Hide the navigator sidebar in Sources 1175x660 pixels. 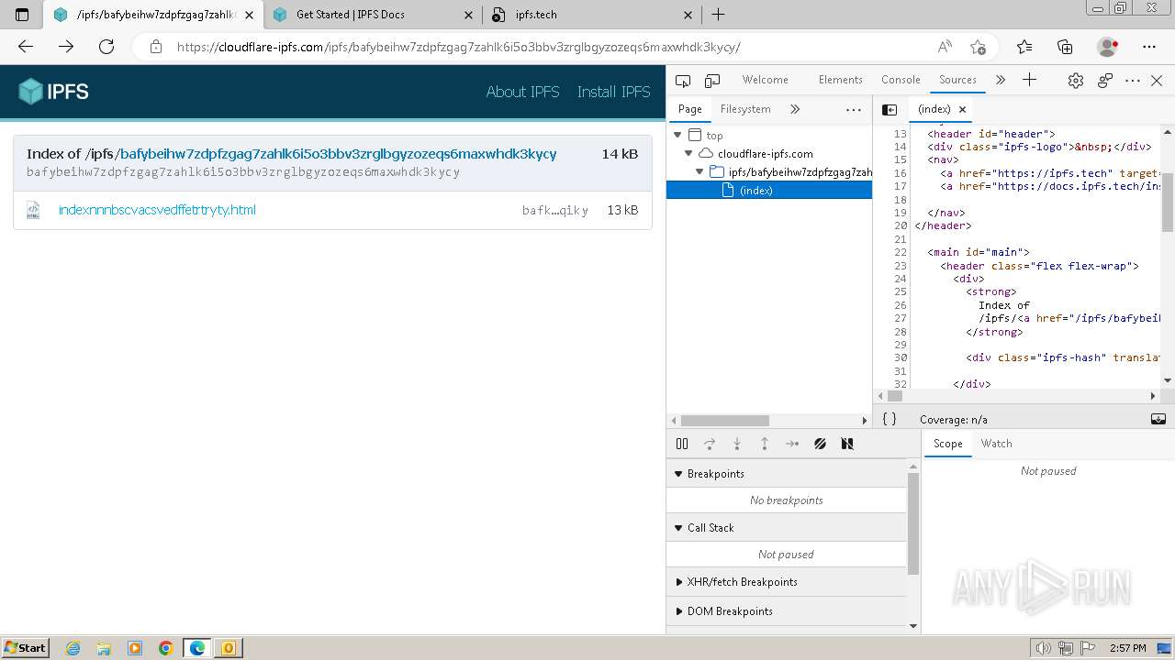point(890,109)
